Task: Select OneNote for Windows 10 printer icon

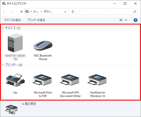Action: [x=98, y=80]
